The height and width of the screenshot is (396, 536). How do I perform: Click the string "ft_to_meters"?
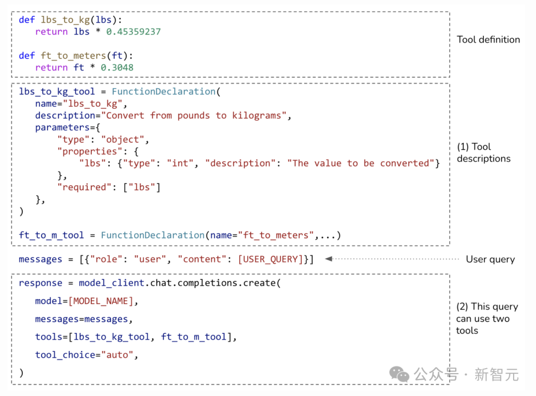coord(276,236)
